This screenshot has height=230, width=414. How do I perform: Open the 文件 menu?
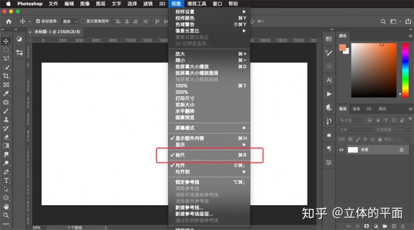53,3
